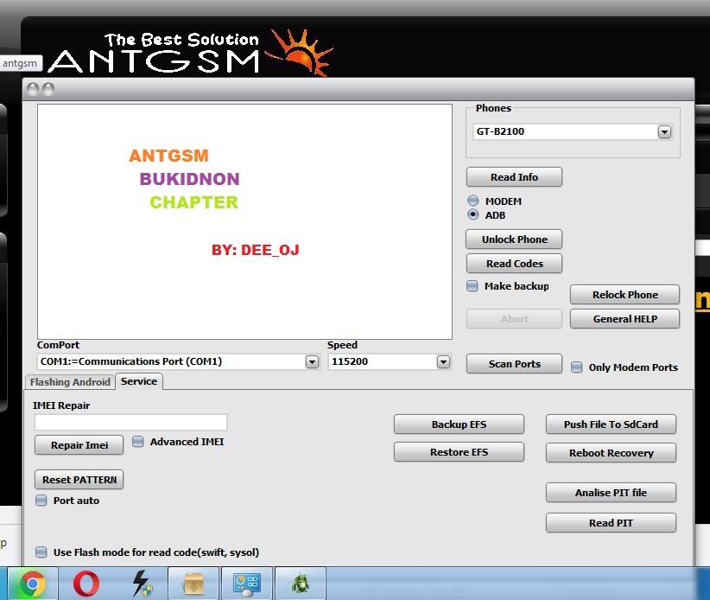Check the Advanced IMEI option
The width and height of the screenshot is (710, 600).
coord(138,442)
